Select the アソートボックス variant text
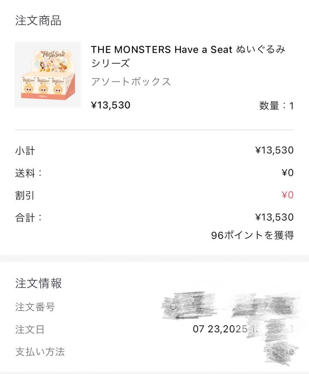Screen dimensions: 309x374 pos(131,82)
